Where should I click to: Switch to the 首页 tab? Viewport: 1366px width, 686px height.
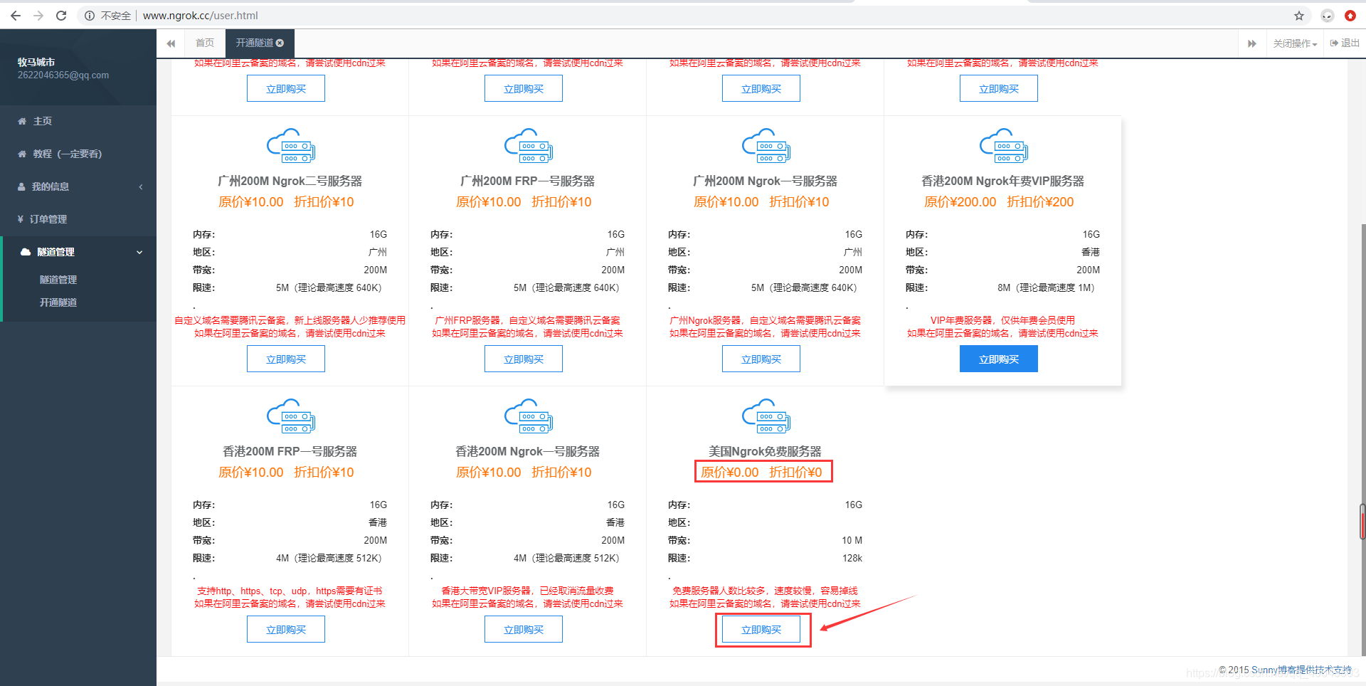click(205, 43)
